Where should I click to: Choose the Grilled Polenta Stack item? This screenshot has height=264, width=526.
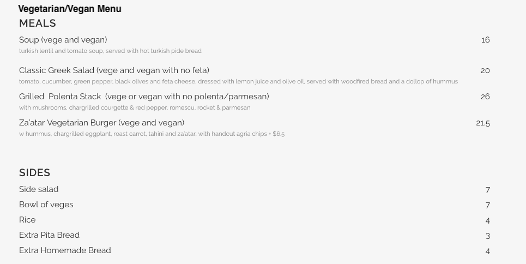tap(144, 97)
